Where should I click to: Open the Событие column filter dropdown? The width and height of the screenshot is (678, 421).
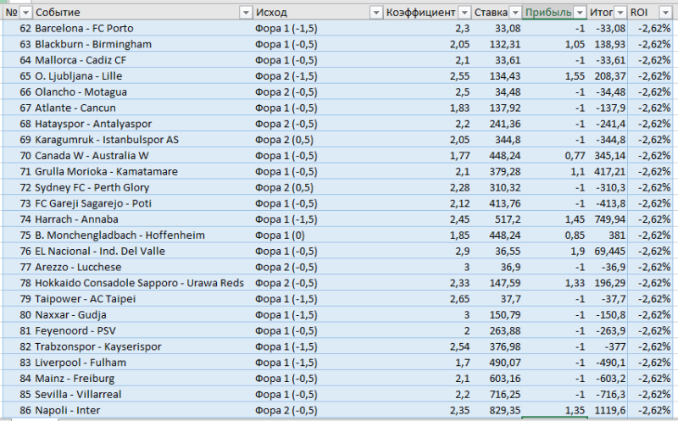pyautogui.click(x=246, y=13)
